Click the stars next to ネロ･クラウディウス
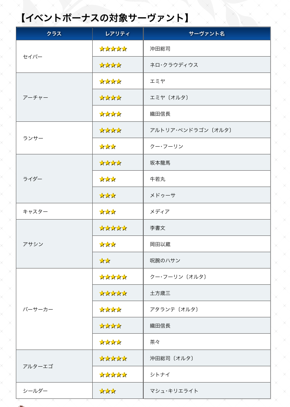Viewport: 290px width, 407px height. coord(110,65)
